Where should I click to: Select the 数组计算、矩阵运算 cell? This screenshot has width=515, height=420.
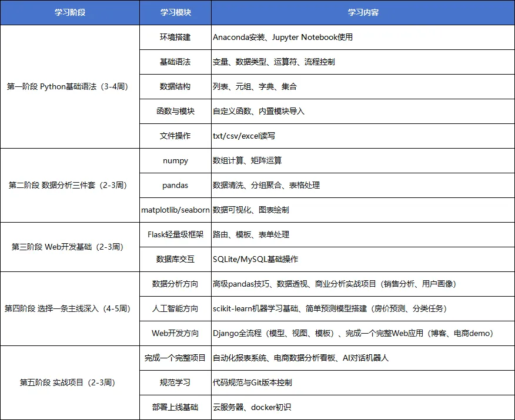[363, 161]
